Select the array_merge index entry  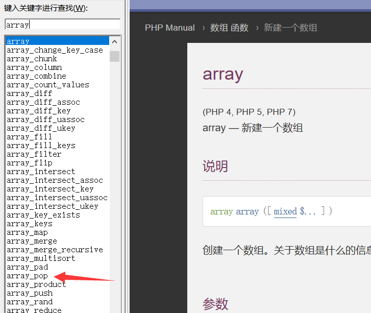tap(32, 241)
